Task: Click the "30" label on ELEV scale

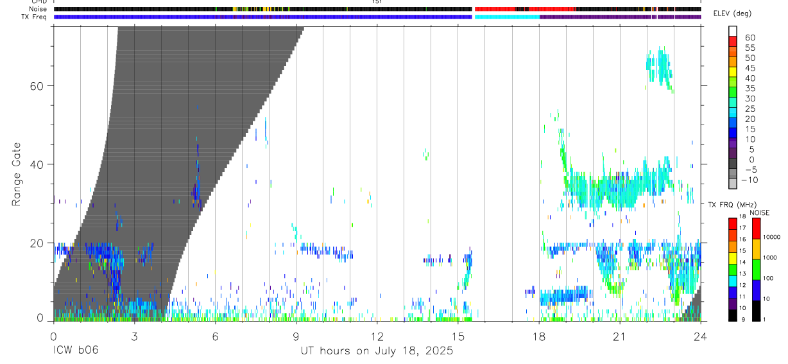Action: pos(749,99)
